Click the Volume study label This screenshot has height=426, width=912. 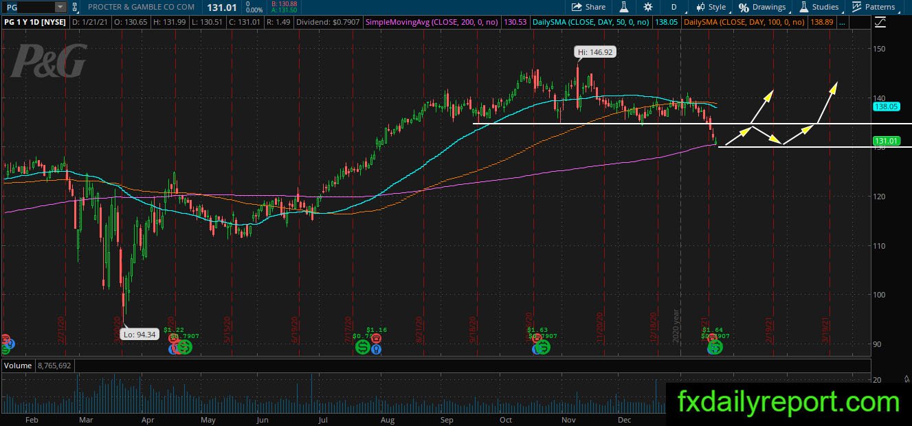[x=18, y=366]
